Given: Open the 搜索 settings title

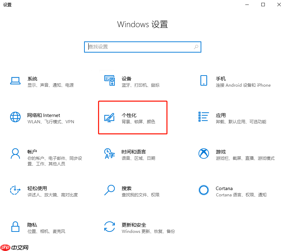Looking at the screenshot, I should 126,188.
